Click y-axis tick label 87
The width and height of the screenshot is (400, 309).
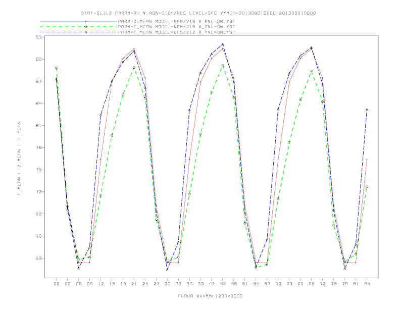point(39,81)
